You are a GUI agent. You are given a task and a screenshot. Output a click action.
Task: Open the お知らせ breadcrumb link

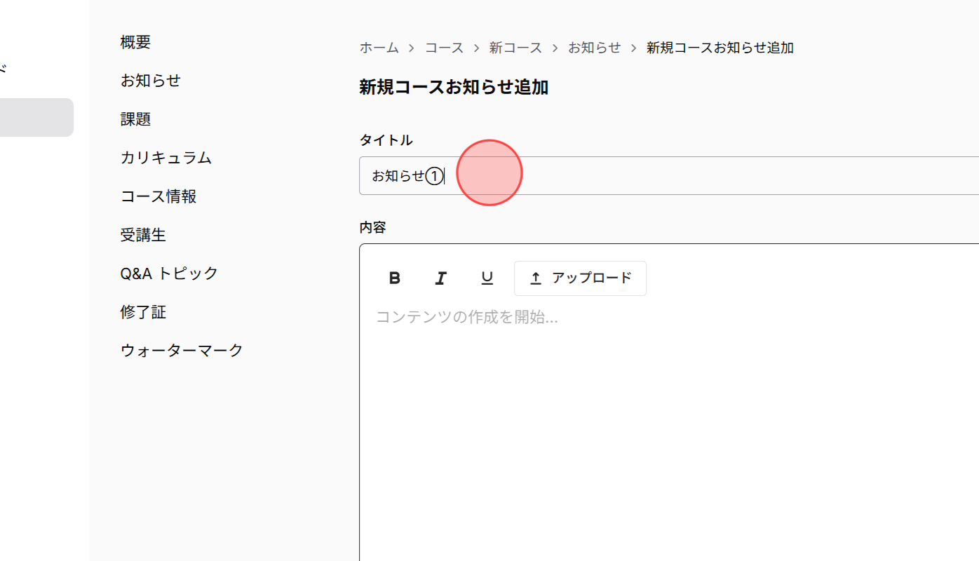pos(595,47)
